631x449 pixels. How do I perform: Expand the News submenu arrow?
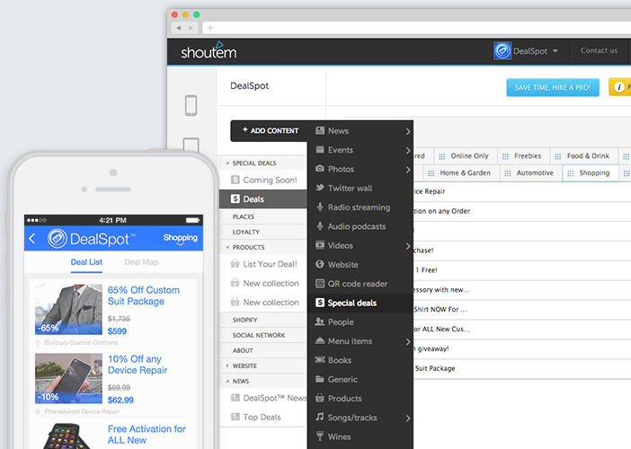point(408,131)
